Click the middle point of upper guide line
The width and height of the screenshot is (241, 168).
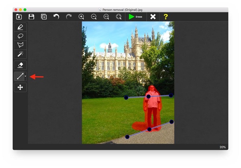click(149, 96)
